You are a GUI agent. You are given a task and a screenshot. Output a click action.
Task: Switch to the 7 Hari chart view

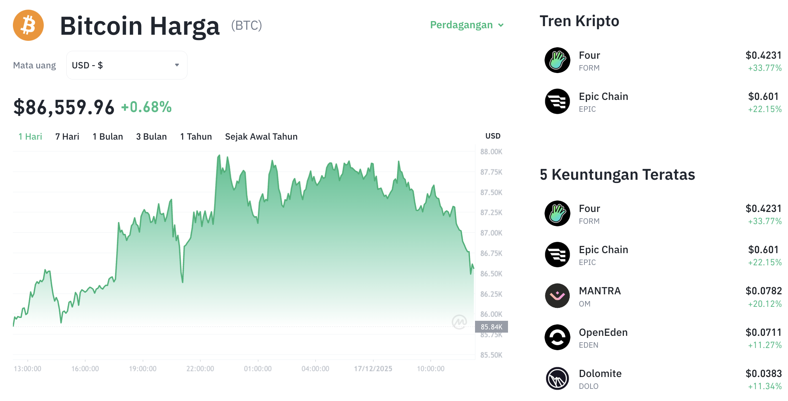(67, 136)
